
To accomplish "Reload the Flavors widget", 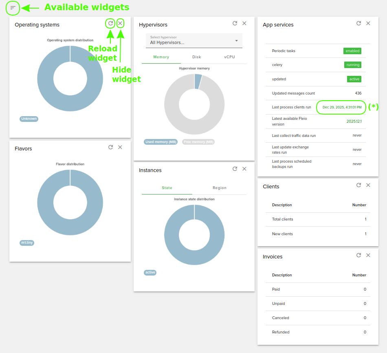I will (x=111, y=147).
